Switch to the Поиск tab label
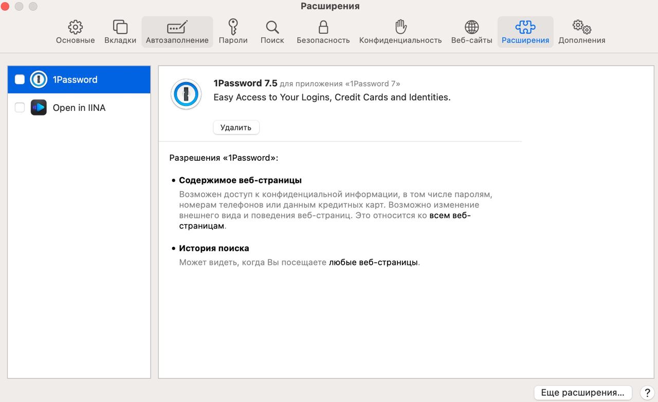Image resolution: width=658 pixels, height=402 pixels. point(272,40)
